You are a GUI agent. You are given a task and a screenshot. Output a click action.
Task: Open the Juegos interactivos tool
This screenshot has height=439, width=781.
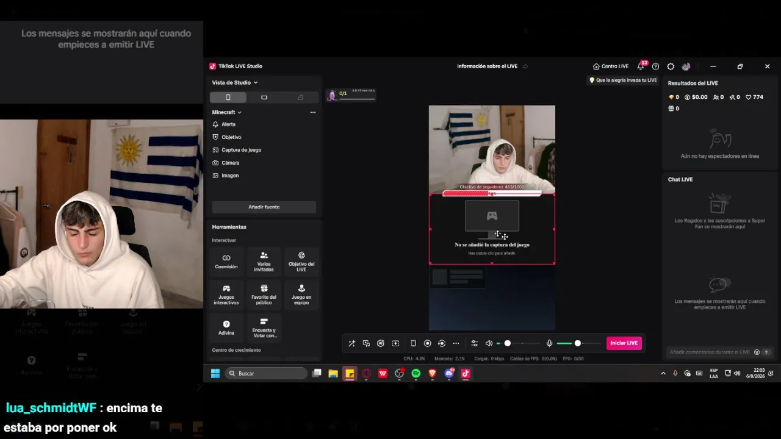pyautogui.click(x=226, y=294)
